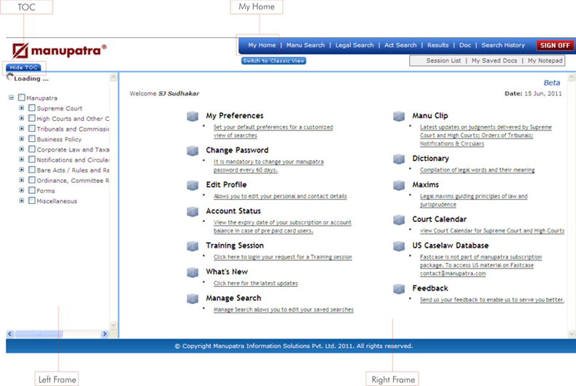The image size is (576, 386).
Task: Expand the Tribunals and Commissions node
Action: pos(22,128)
